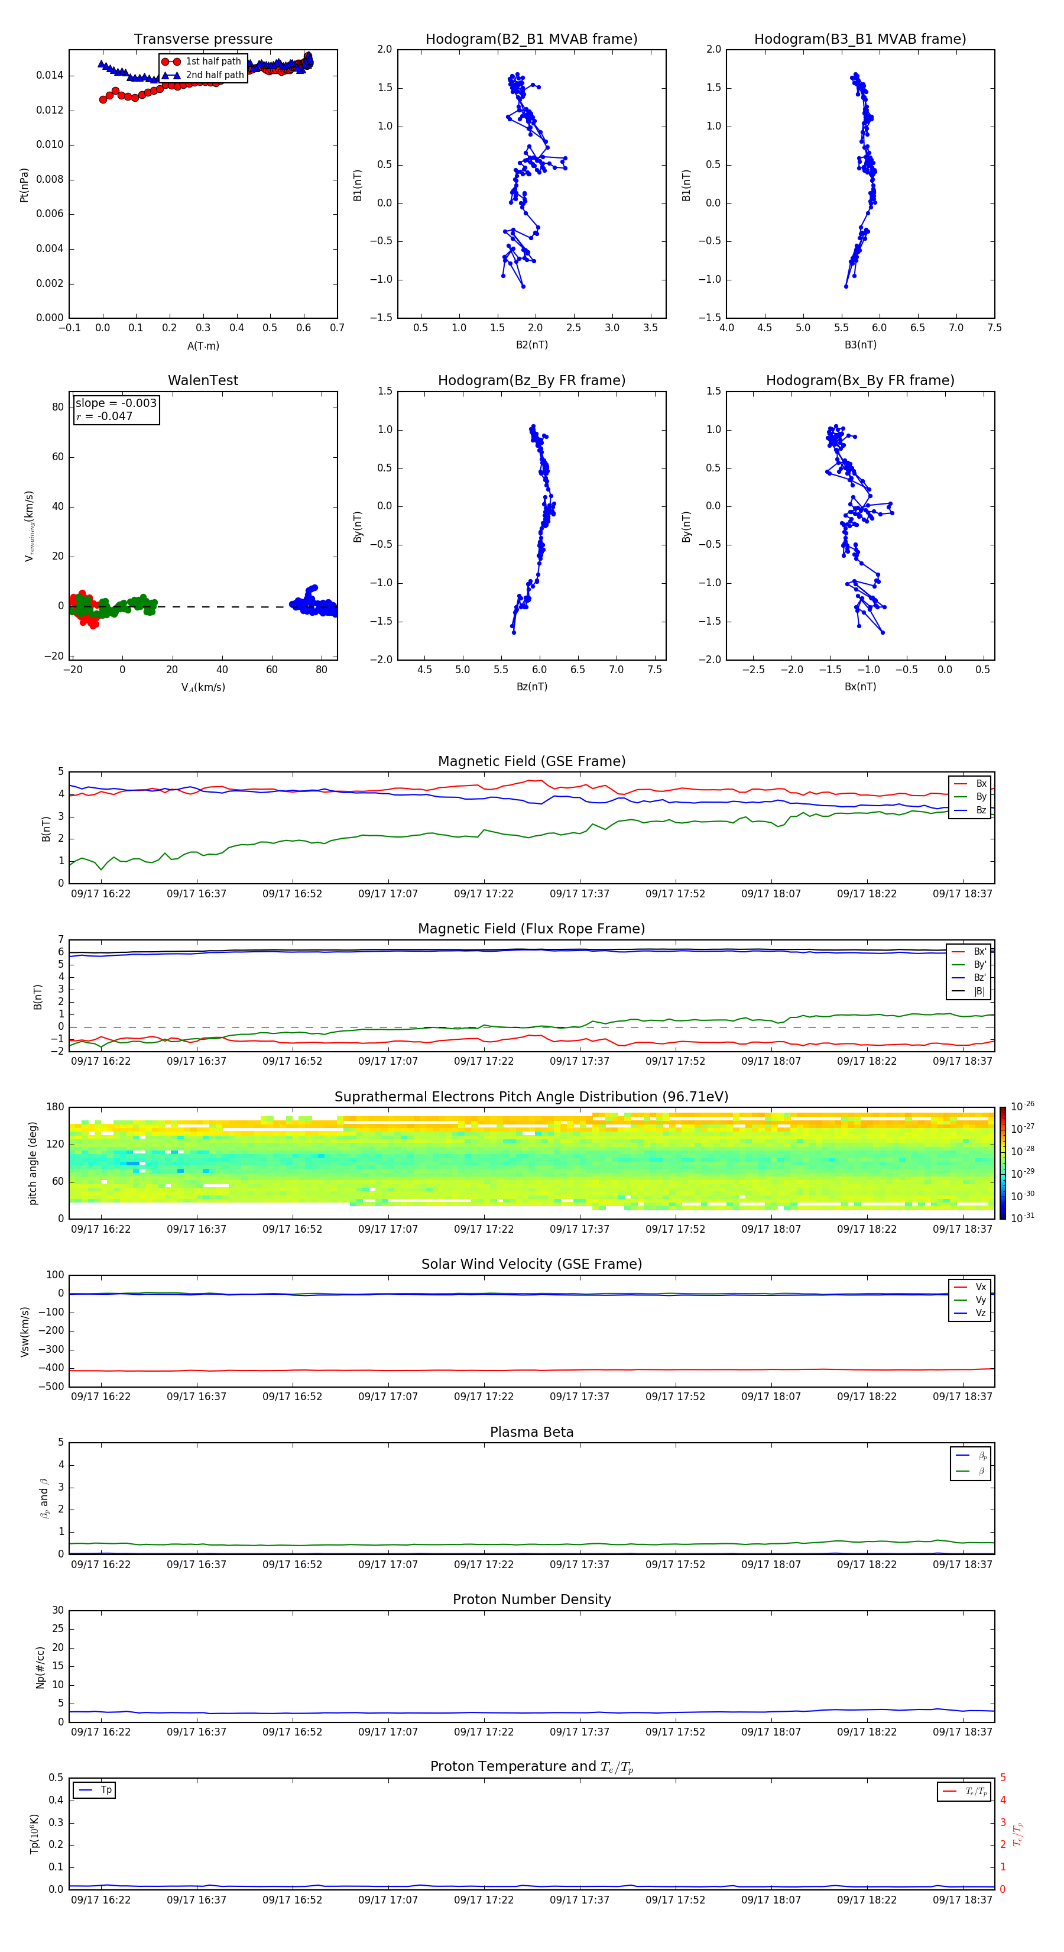The height and width of the screenshot is (1952, 1064).
Task: Click the 'Tp' legend entry
Action: [95, 1790]
